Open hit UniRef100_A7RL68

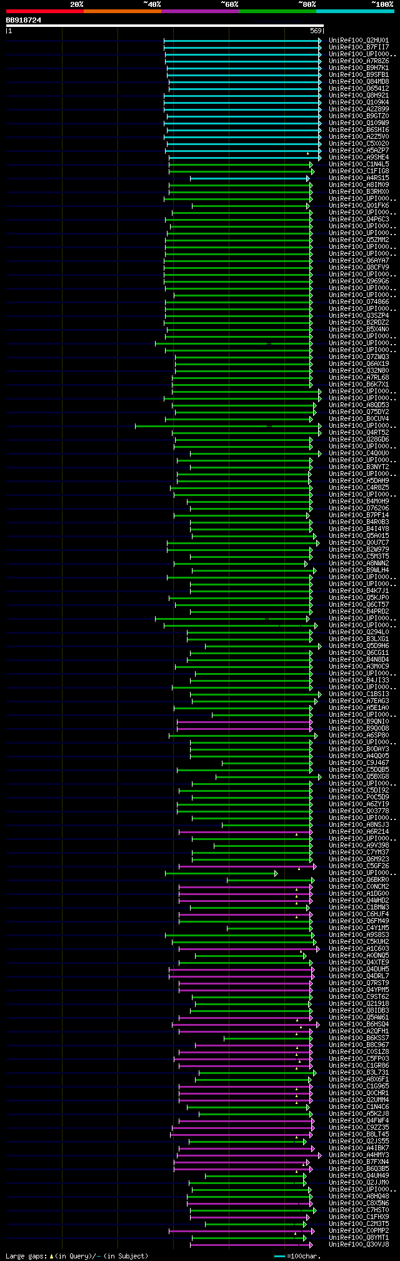[359, 377]
